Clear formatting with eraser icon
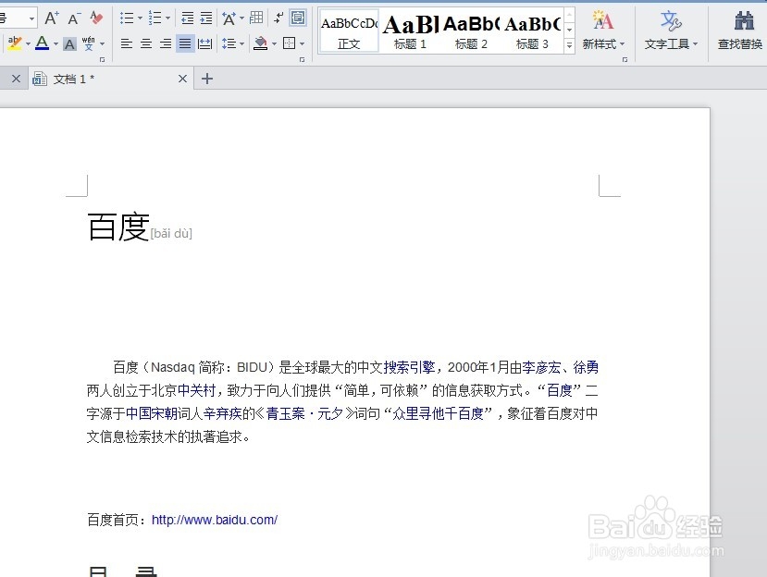Viewport: 767px width, 577px height. coord(97,18)
